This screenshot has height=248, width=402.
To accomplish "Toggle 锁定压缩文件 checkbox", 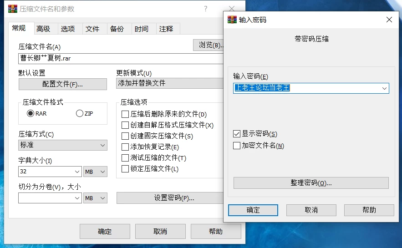I will (x=125, y=169).
